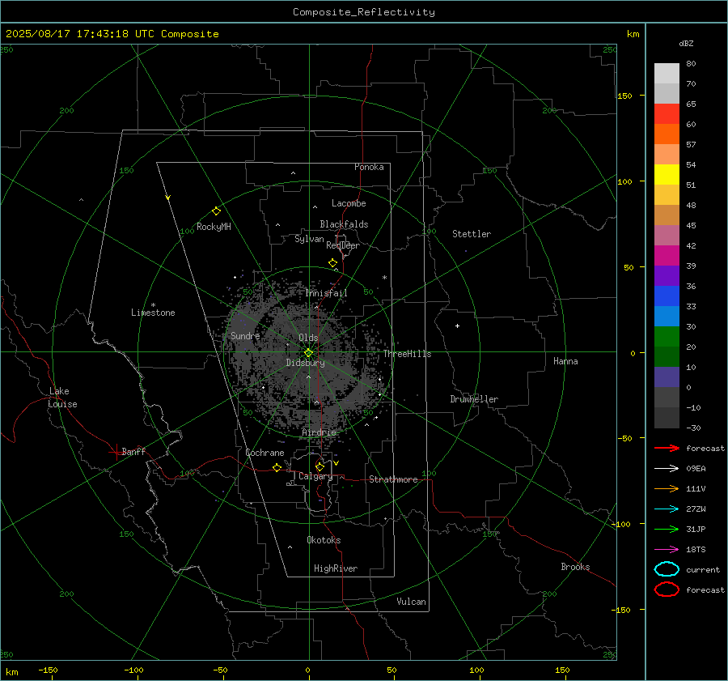Click the red 65 dBZ color swatch
728x681 pixels.
tap(667, 113)
